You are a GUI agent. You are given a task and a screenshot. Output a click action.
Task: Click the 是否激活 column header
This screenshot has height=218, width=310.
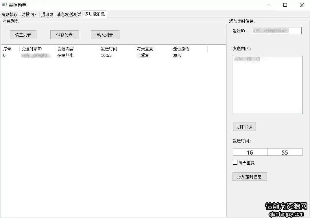(189, 49)
